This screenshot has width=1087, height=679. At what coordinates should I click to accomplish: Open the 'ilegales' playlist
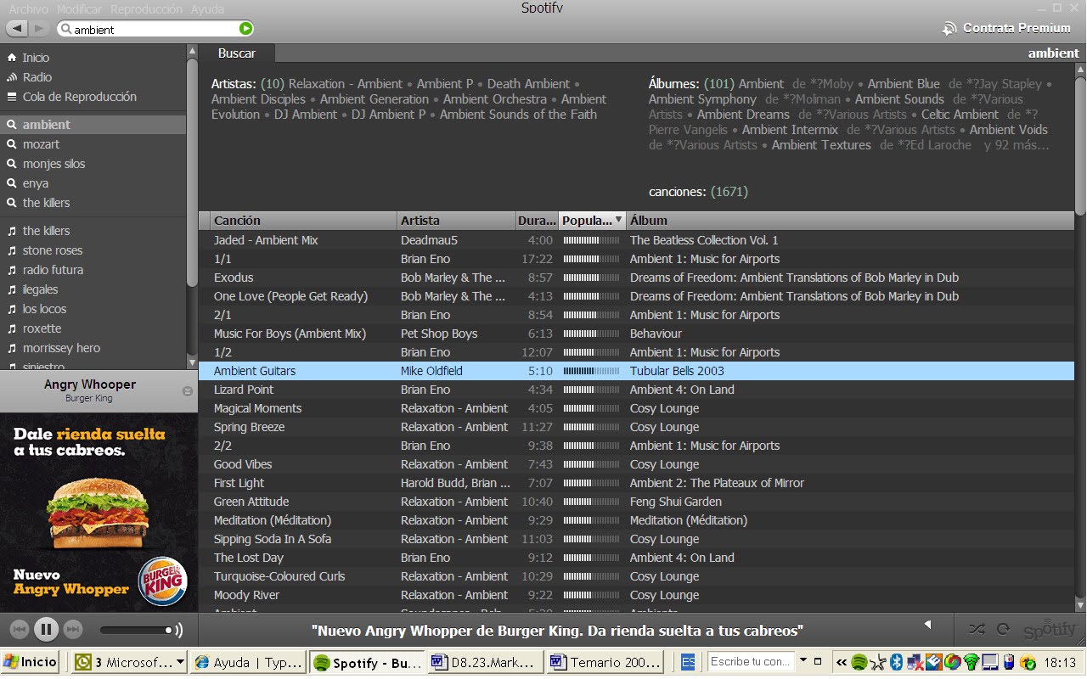[93, 289]
